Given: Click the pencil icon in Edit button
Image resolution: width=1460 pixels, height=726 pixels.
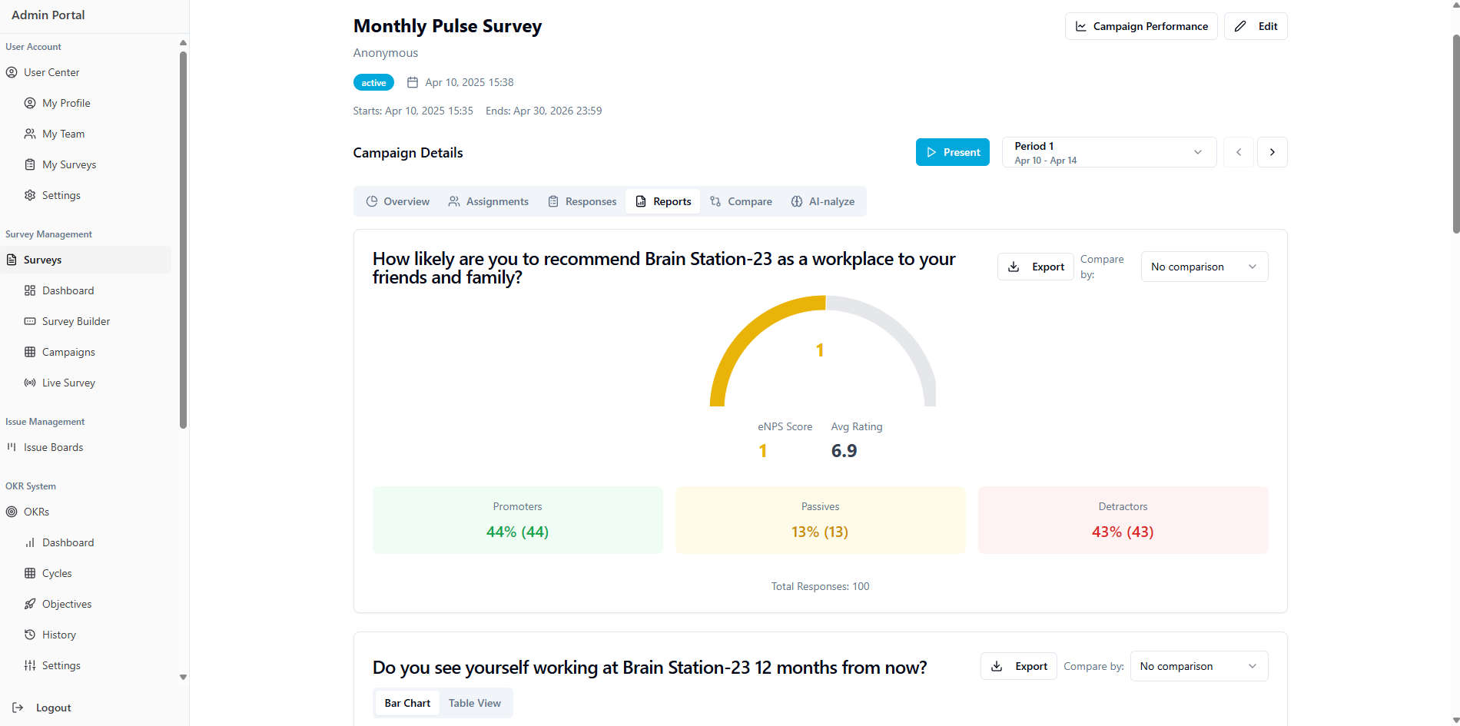Looking at the screenshot, I should (x=1240, y=26).
